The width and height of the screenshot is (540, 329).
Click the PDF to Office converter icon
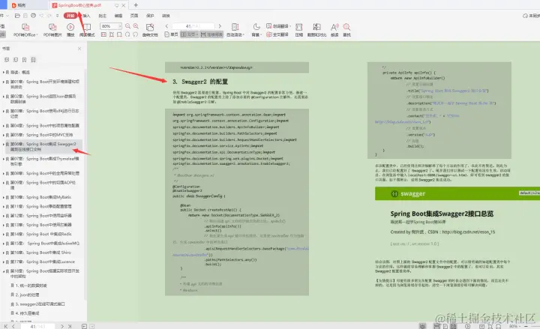tap(25, 27)
